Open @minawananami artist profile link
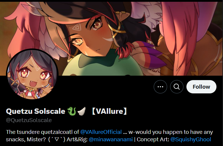 [x=111, y=139]
